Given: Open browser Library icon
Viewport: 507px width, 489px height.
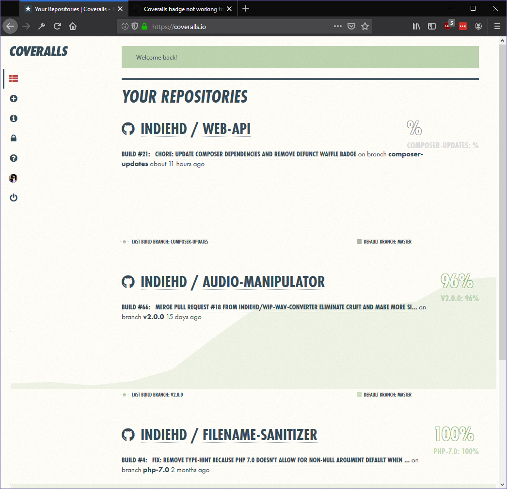Looking at the screenshot, I should click(x=416, y=27).
